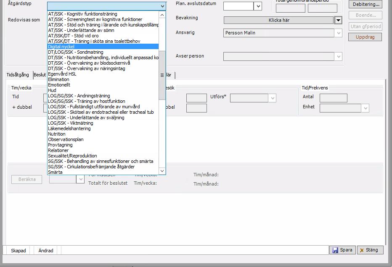Select Läkemedelshantering option
The width and height of the screenshot is (392, 267).
[x=103, y=129]
